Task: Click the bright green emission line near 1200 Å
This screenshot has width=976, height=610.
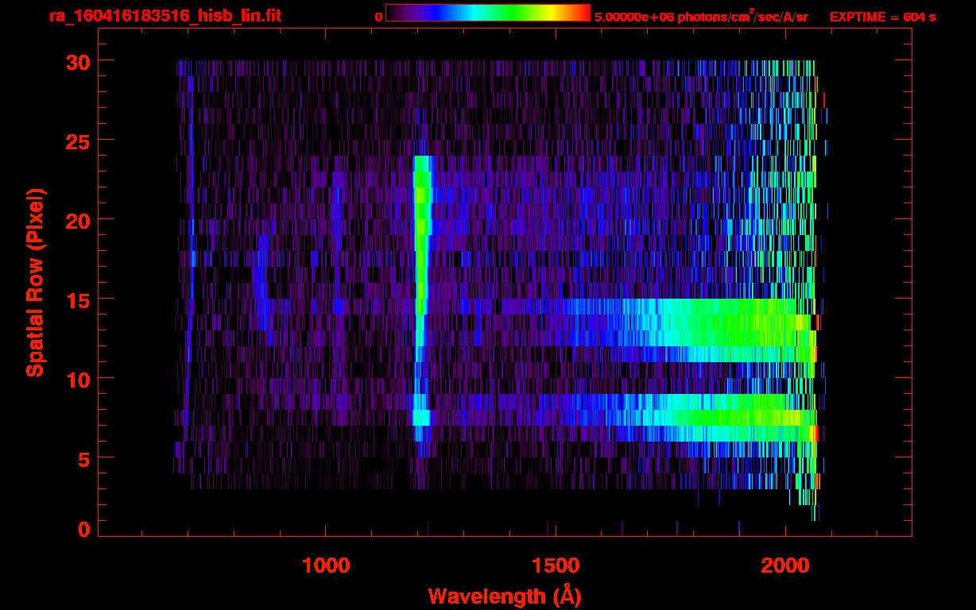Action: pyautogui.click(x=420, y=238)
